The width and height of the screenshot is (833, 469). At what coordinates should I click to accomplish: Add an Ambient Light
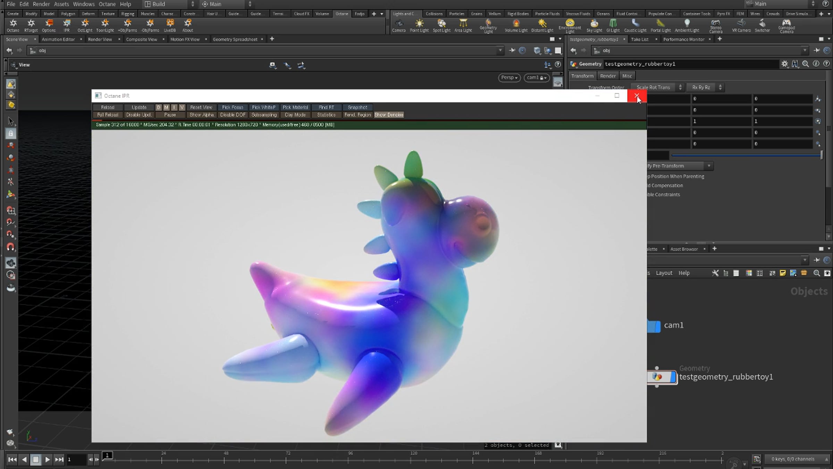(x=687, y=26)
